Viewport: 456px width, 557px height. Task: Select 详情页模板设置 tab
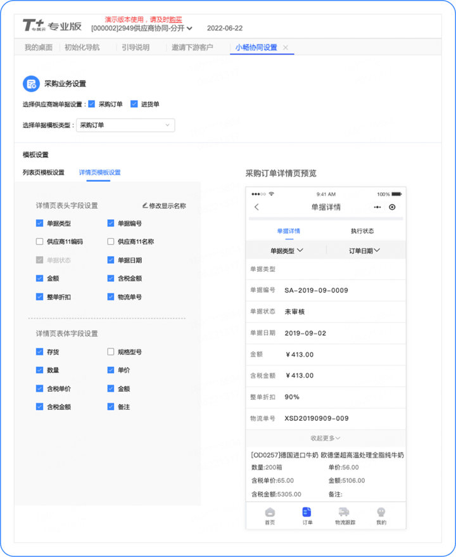100,172
